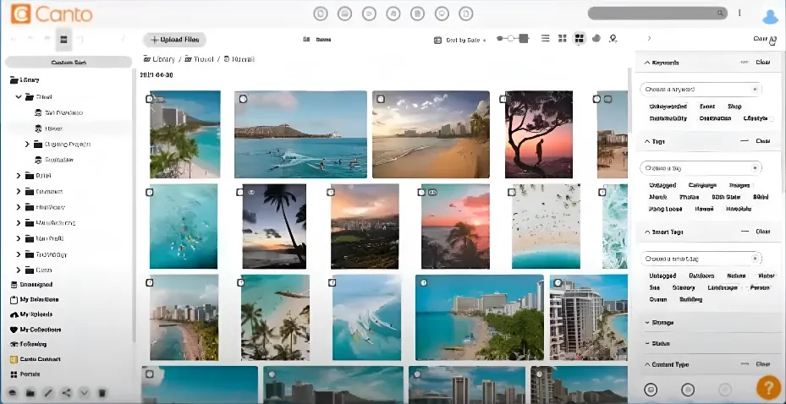Viewport: 786px width, 404px height.
Task: Adjust the thumbnail size slider
Action: [513, 39]
